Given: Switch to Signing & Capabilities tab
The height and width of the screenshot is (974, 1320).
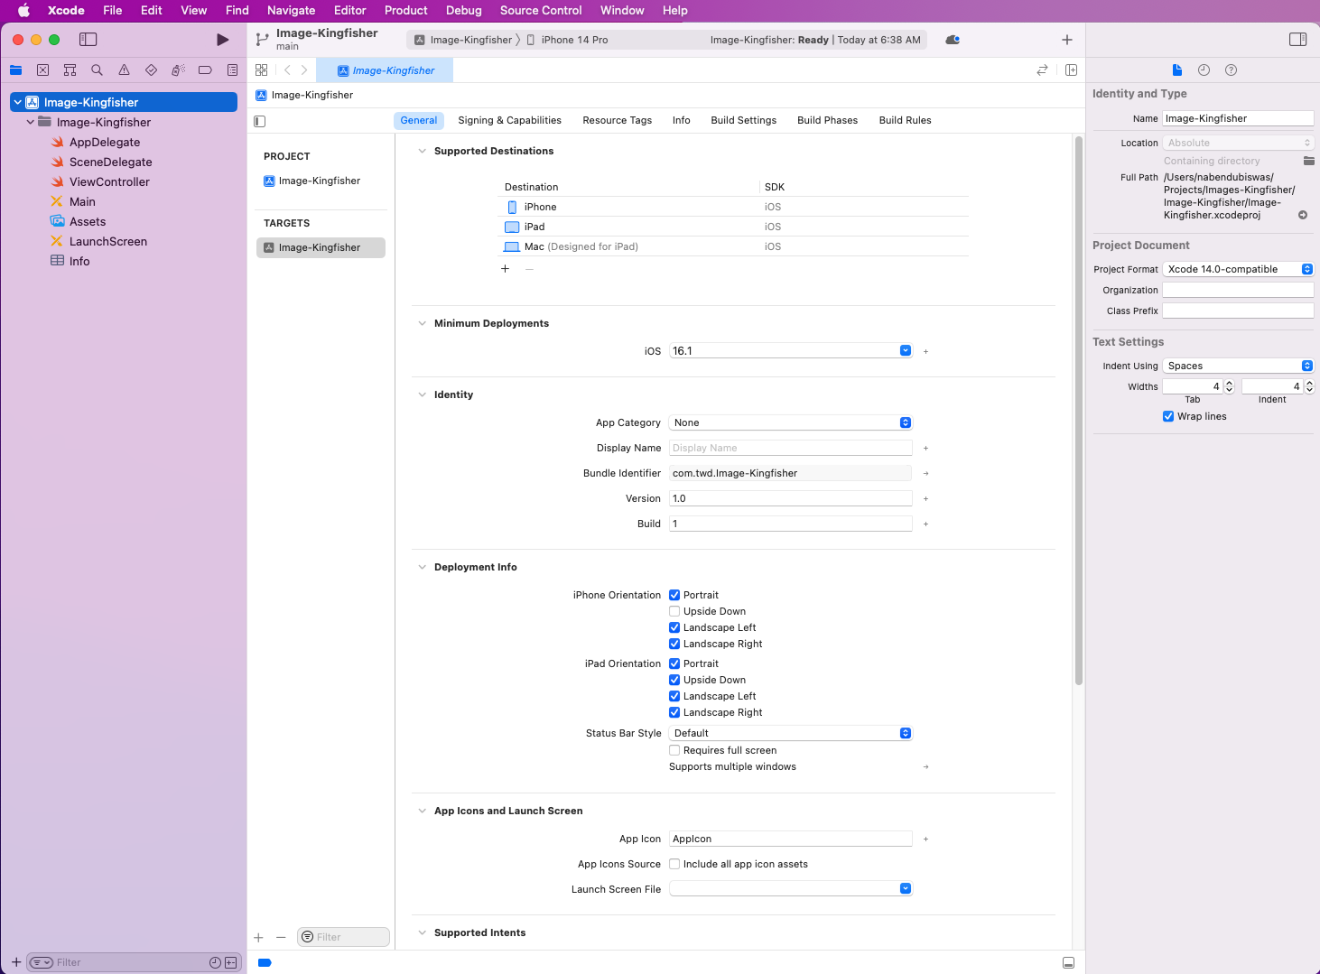Looking at the screenshot, I should click(x=509, y=120).
